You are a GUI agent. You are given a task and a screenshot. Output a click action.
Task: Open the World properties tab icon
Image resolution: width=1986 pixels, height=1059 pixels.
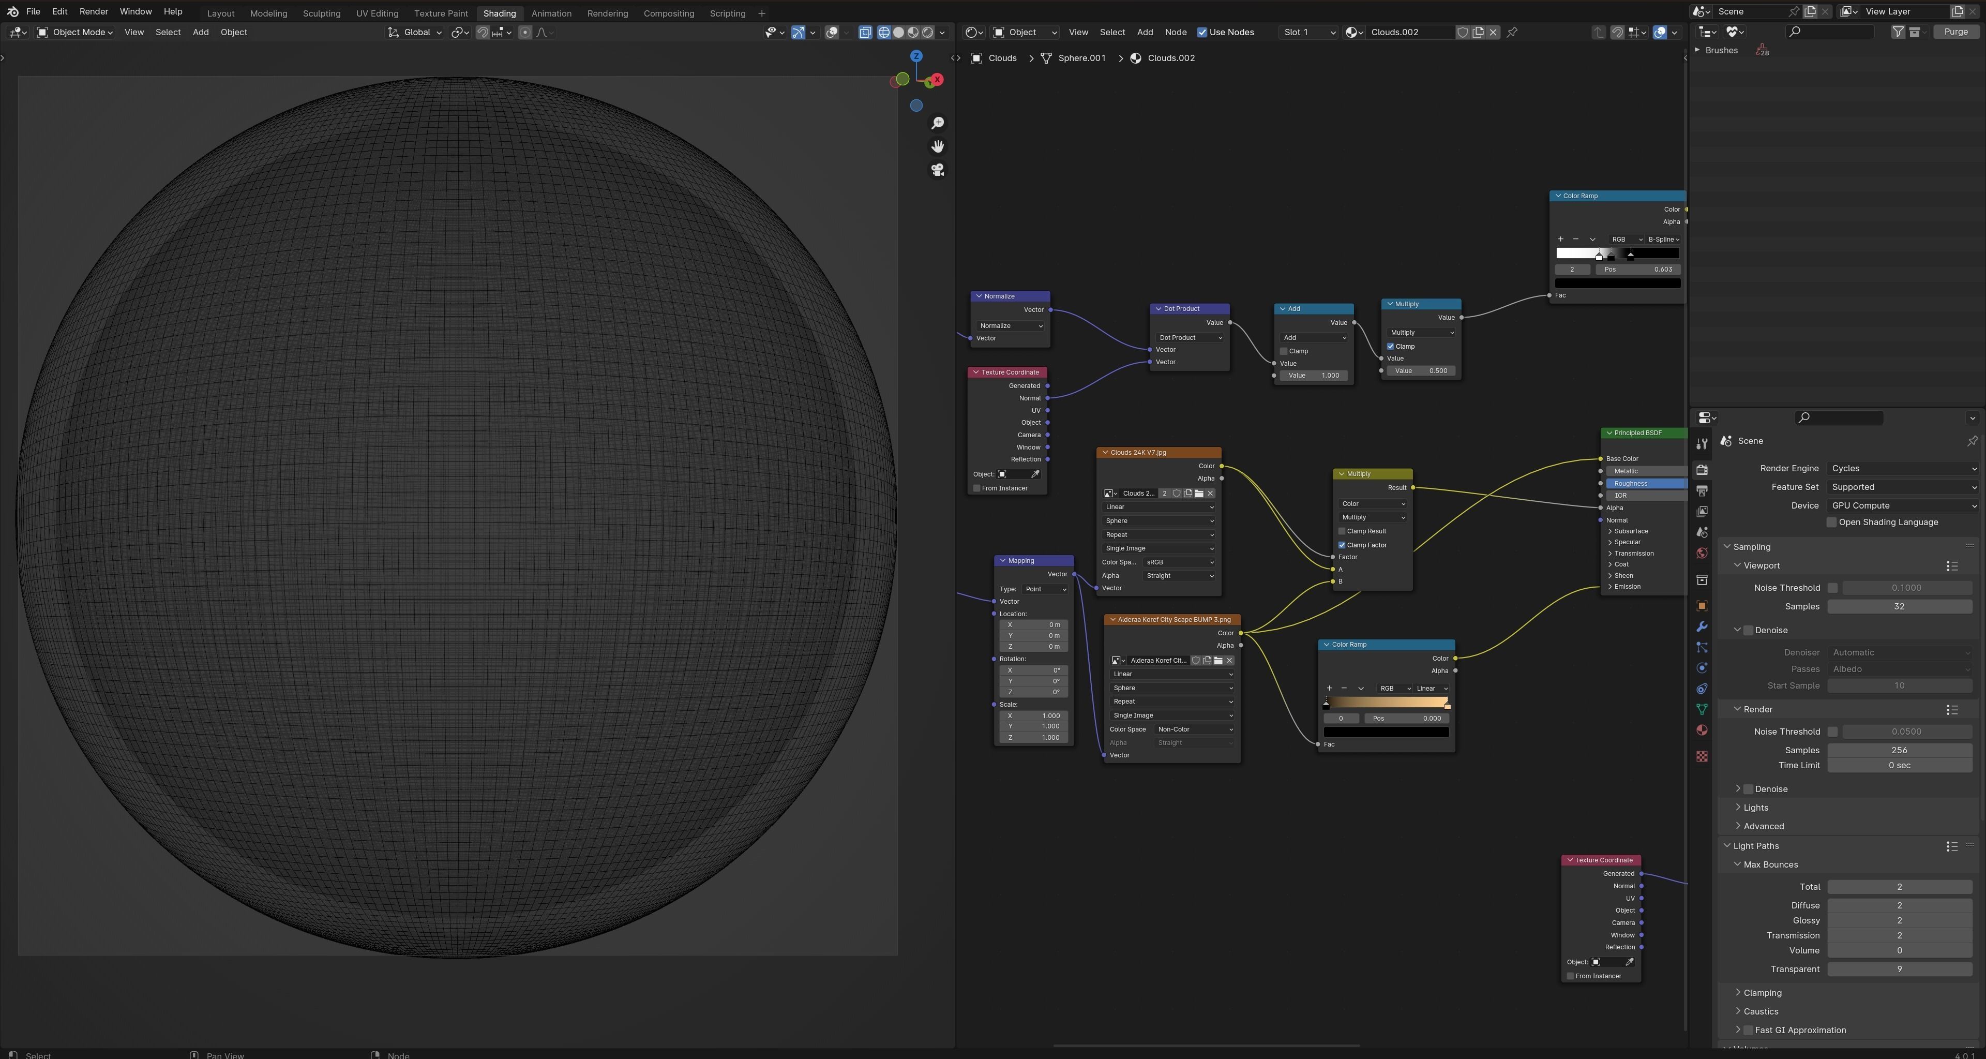[1702, 553]
